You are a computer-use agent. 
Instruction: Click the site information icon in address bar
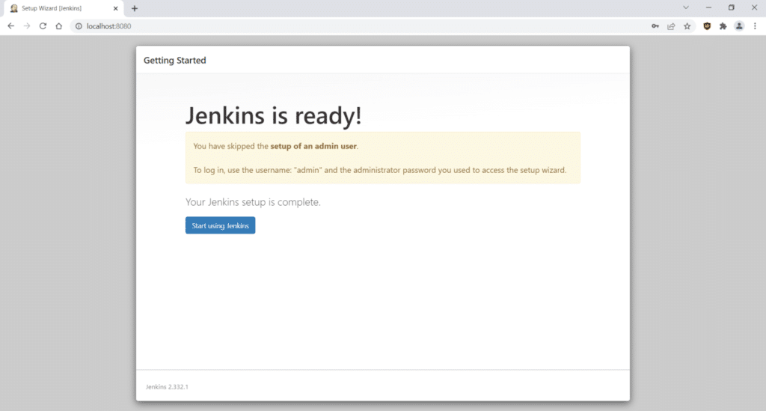click(x=79, y=26)
